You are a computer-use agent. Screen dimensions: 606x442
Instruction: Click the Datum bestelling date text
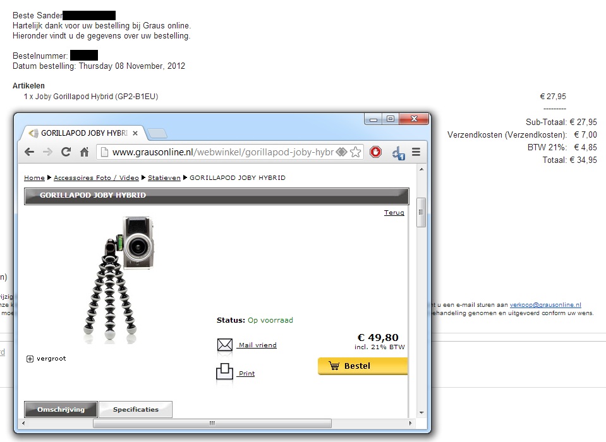coord(99,66)
